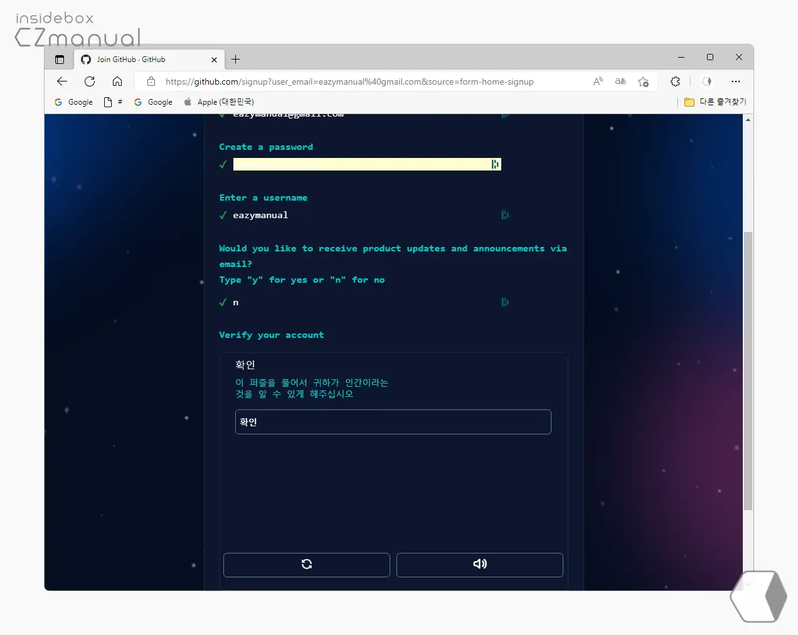The width and height of the screenshot is (798, 635).
Task: Click the 'Verify your account' heading
Action: pyautogui.click(x=272, y=335)
